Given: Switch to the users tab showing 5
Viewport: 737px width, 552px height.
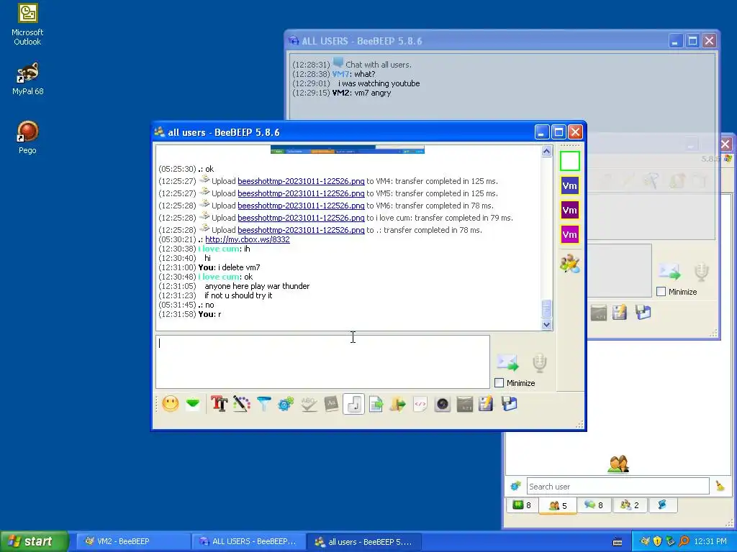Looking at the screenshot, I should [x=558, y=505].
